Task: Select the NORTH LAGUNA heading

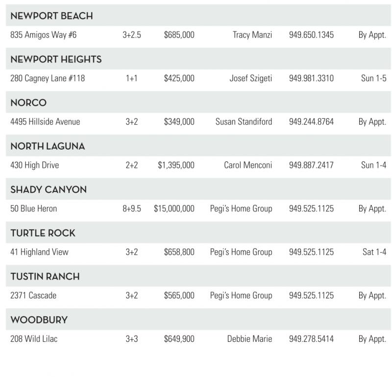Action: [x=48, y=147]
